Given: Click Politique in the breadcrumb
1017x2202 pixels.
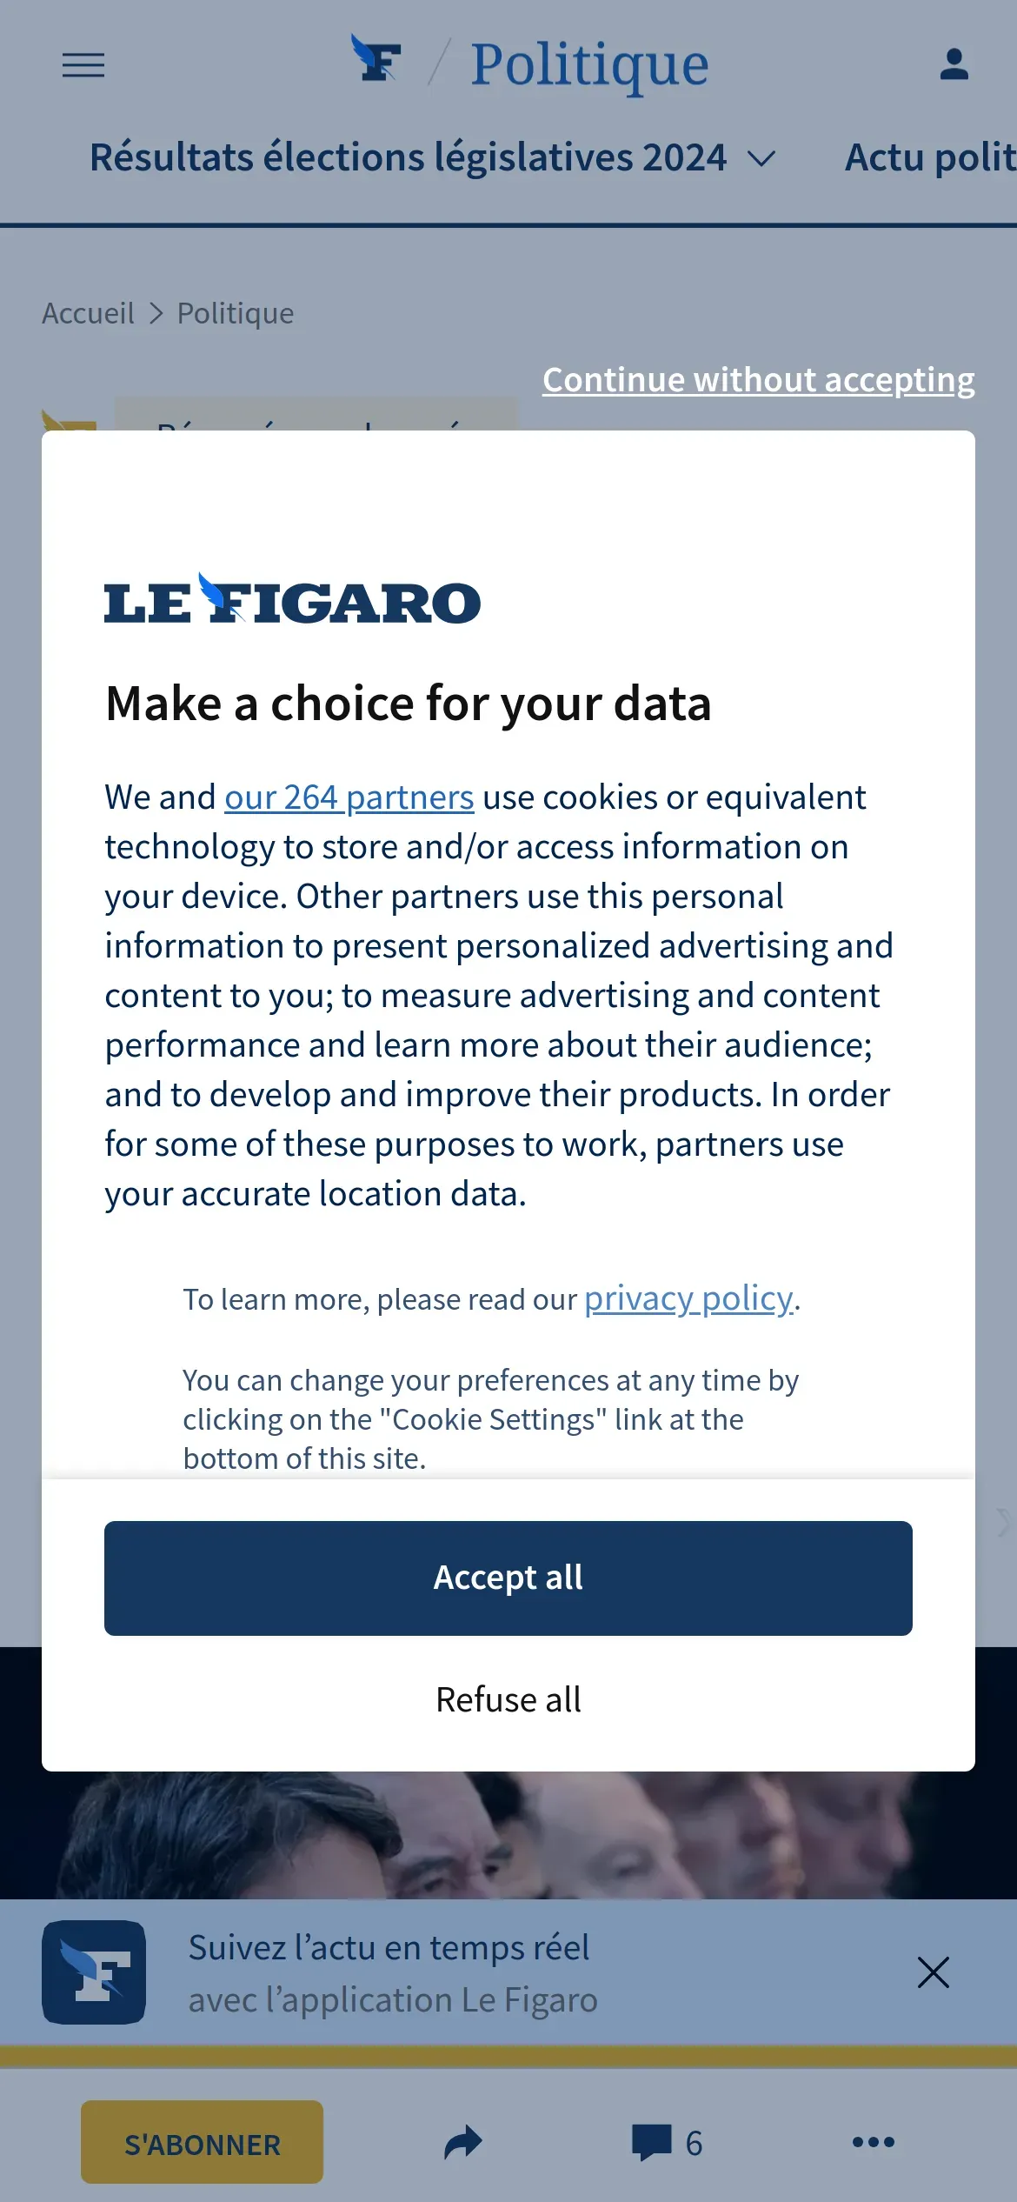Looking at the screenshot, I should (x=236, y=313).
